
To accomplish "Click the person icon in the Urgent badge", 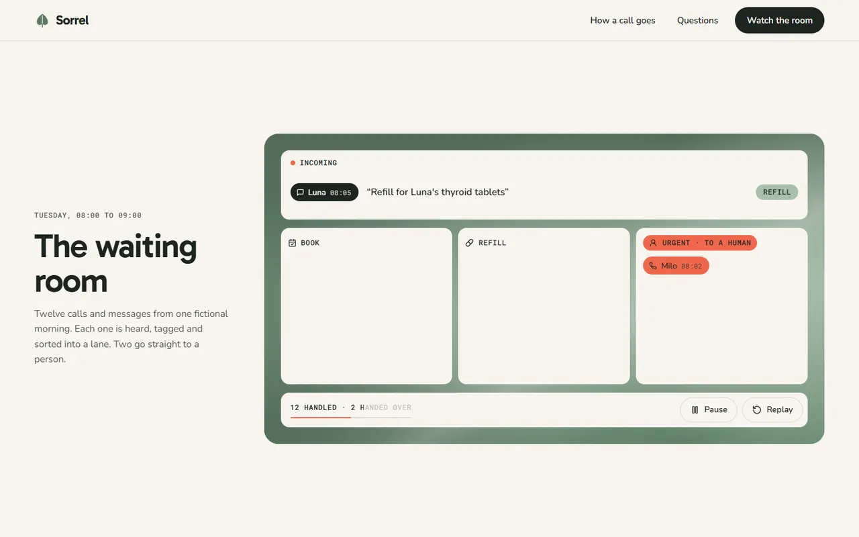I will [653, 243].
